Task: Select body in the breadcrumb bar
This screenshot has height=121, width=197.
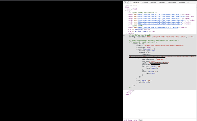Action: point(130,120)
